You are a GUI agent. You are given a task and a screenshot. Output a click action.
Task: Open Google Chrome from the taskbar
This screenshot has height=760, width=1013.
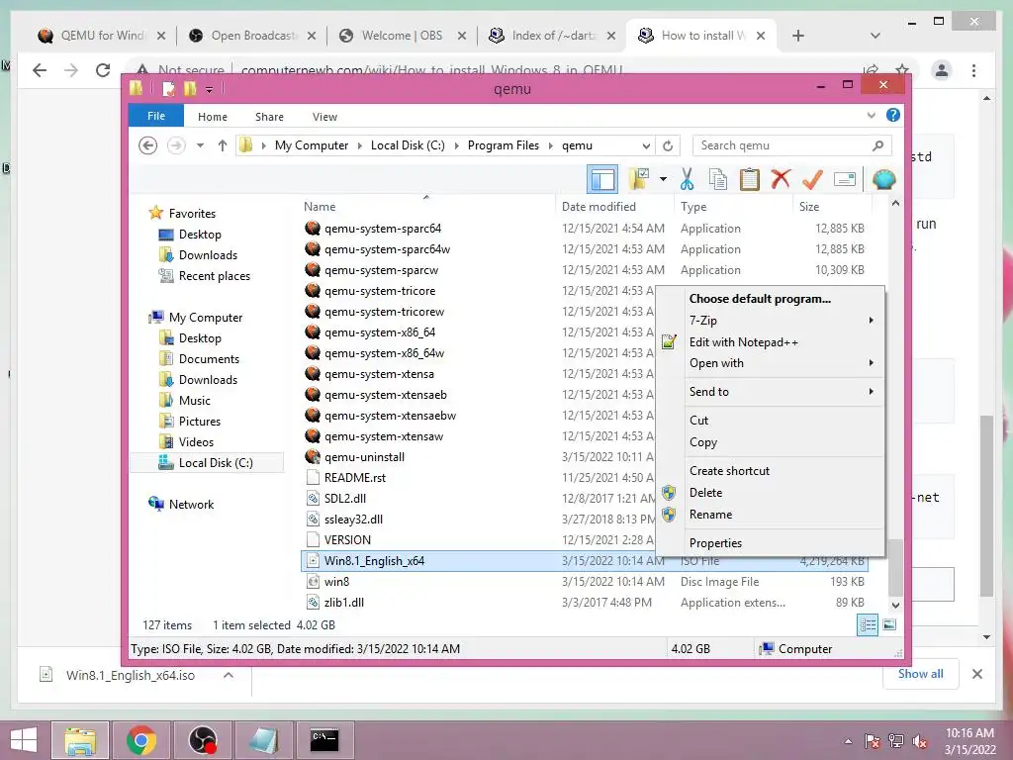(x=140, y=740)
